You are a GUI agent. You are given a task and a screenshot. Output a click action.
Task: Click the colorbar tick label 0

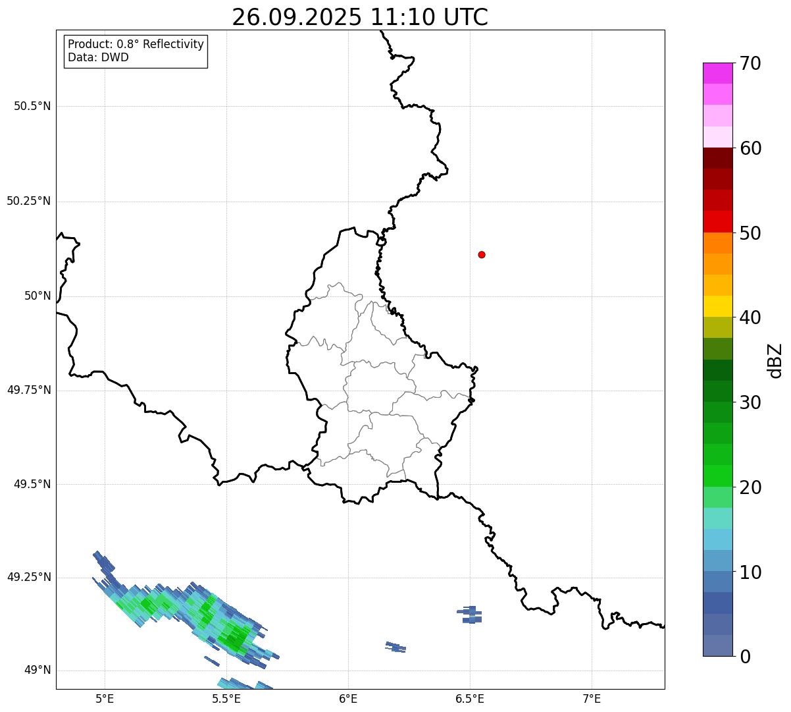pyautogui.click(x=745, y=657)
